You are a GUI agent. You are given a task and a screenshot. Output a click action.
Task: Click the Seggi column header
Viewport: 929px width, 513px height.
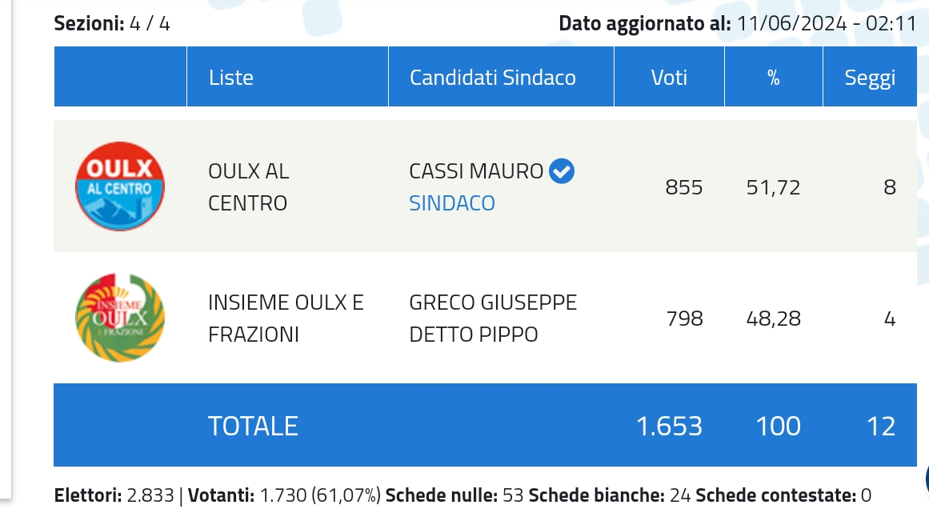coord(870,78)
